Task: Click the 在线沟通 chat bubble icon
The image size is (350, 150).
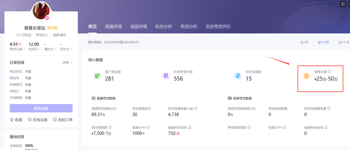Action: click(x=29, y=119)
